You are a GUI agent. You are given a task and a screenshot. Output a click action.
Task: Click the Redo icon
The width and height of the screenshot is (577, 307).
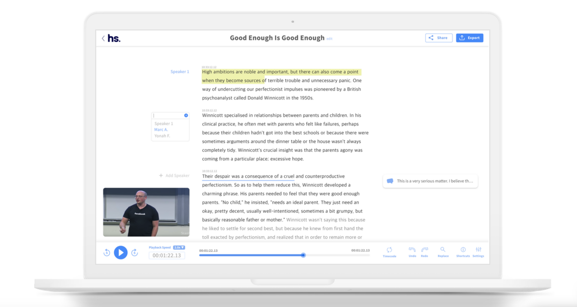click(x=424, y=250)
